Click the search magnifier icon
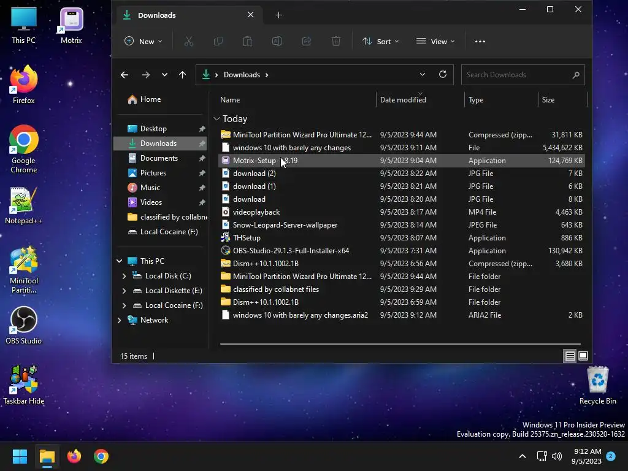 (x=576, y=75)
